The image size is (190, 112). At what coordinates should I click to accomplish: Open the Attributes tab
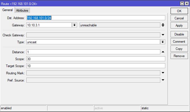coord(22,11)
